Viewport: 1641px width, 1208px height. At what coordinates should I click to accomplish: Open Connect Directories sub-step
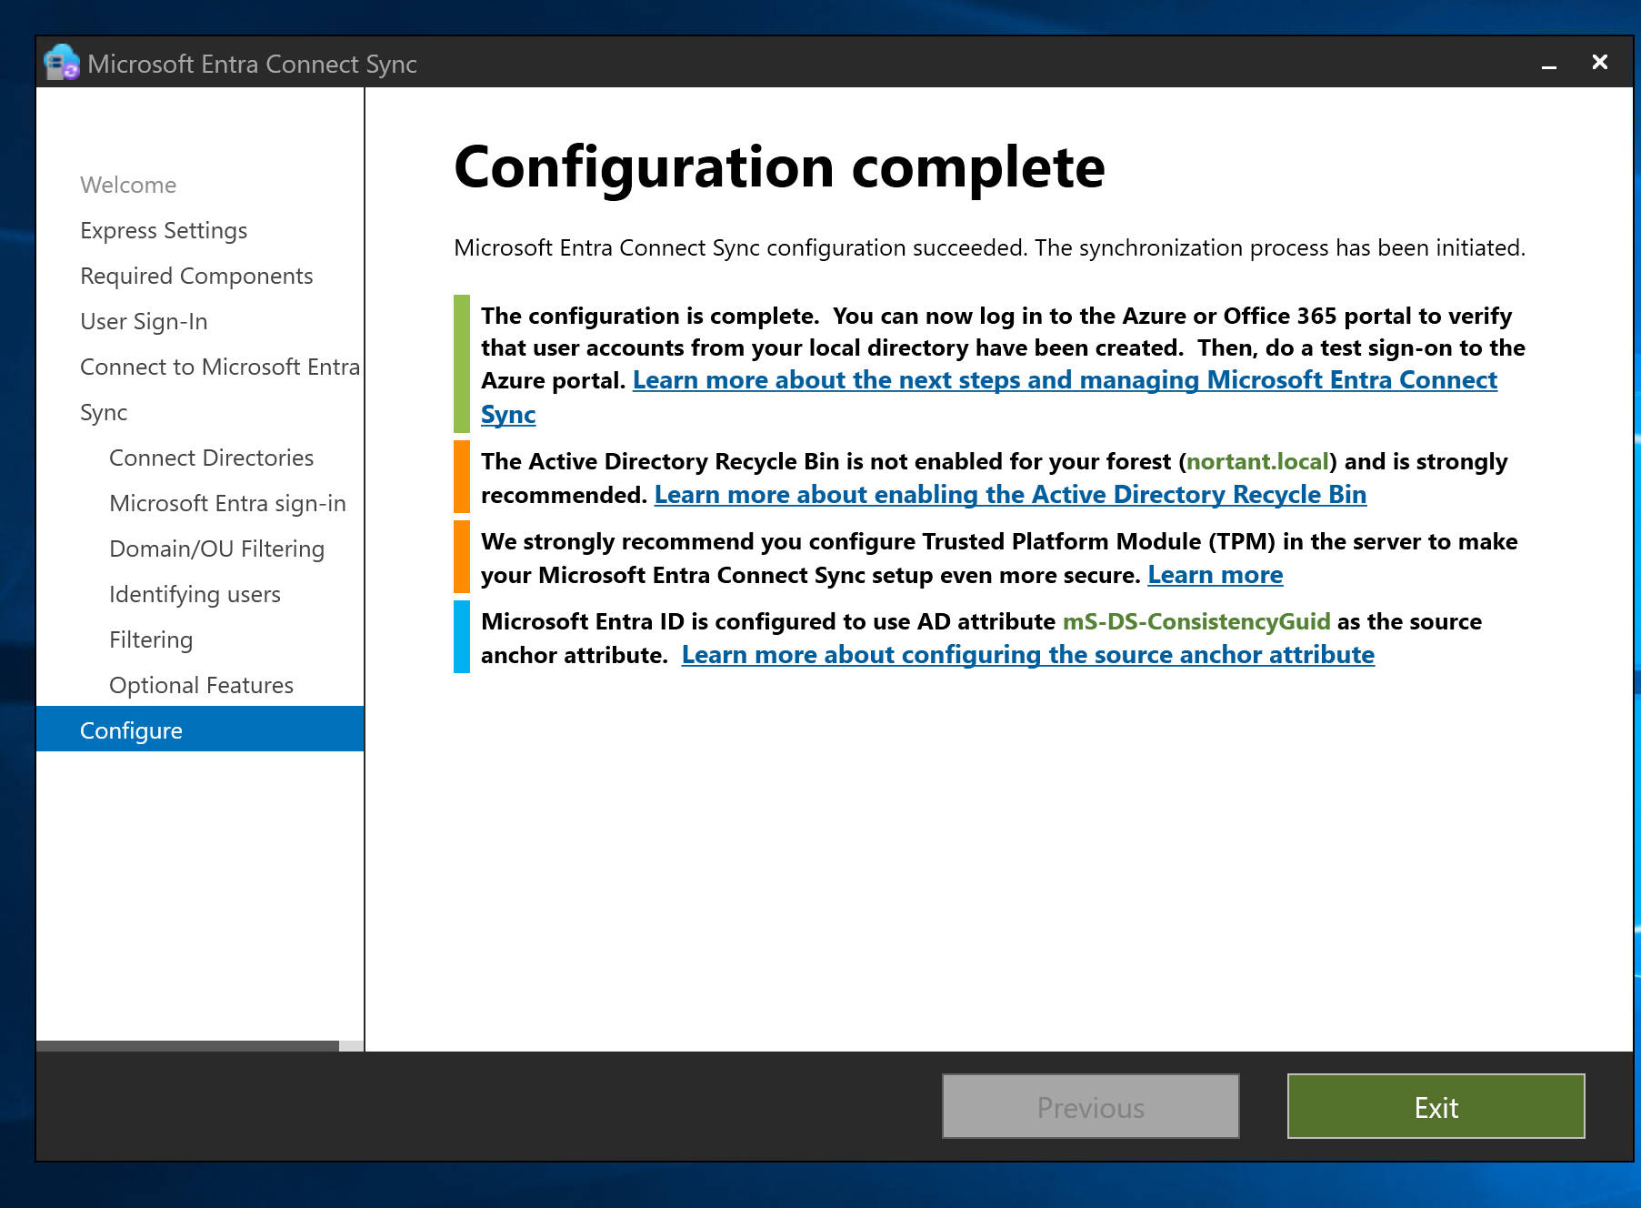pyautogui.click(x=211, y=458)
